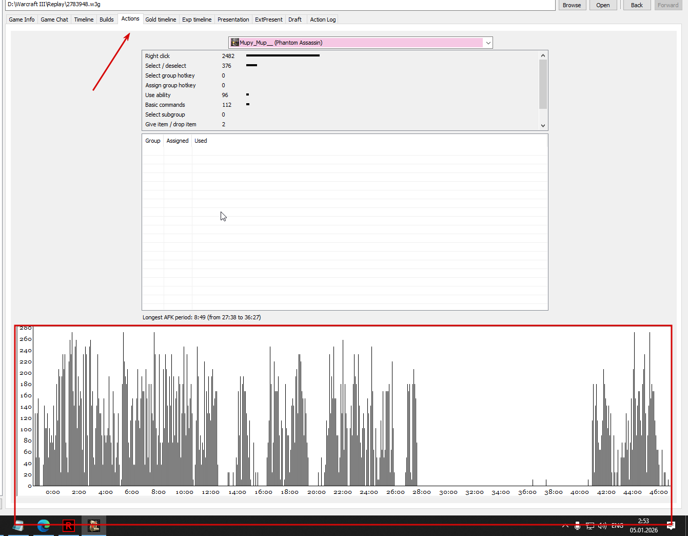
Task: Click the Basic commands count 112
Action: [226, 105]
